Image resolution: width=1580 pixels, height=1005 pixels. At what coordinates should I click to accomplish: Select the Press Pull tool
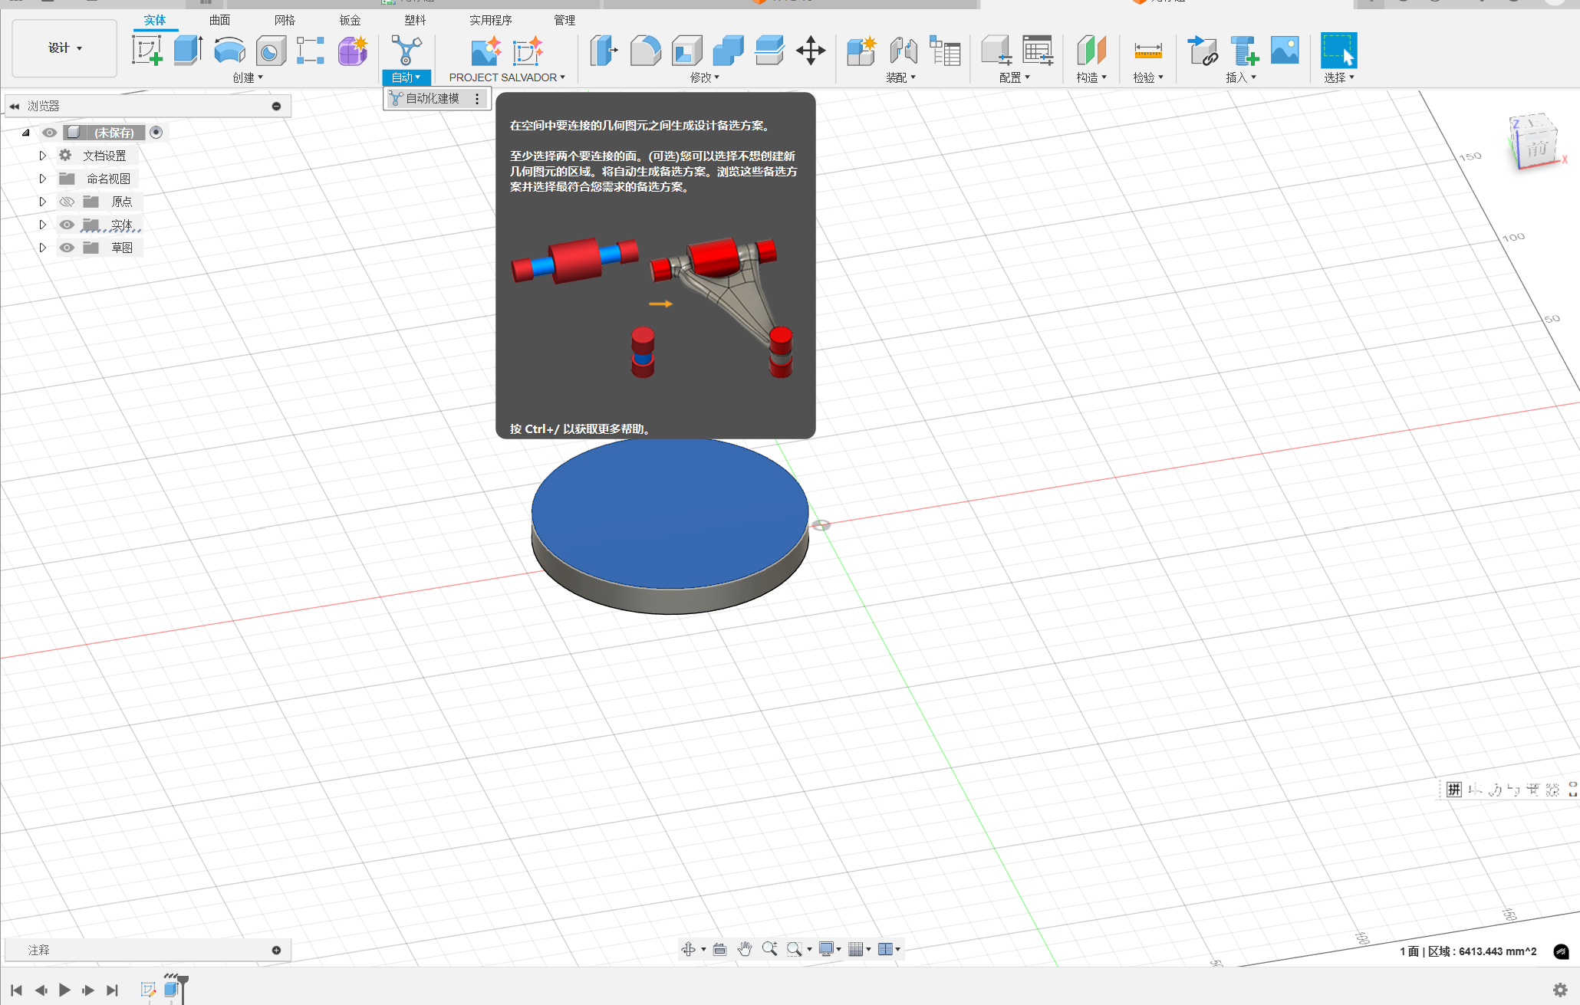point(604,51)
